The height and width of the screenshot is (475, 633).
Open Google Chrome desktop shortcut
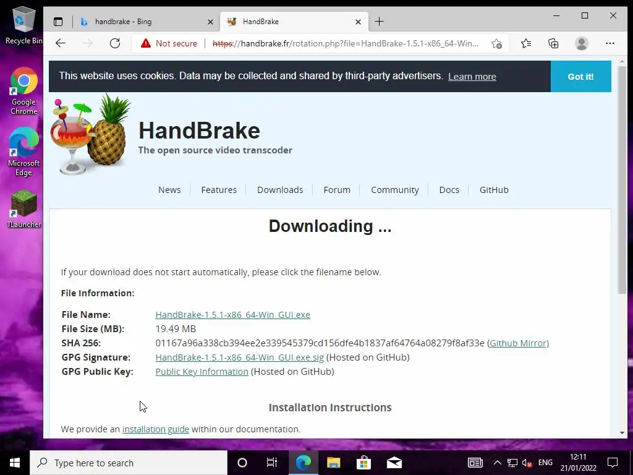pyautogui.click(x=24, y=92)
